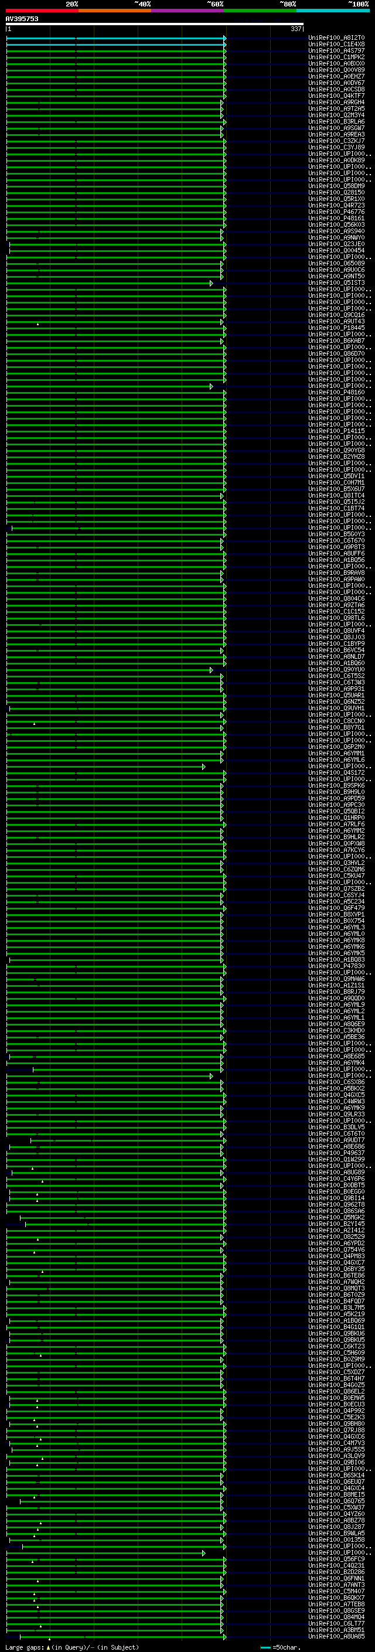
Task: Select the hit label UniRef100_Q23JE0
Action: (x=336, y=244)
